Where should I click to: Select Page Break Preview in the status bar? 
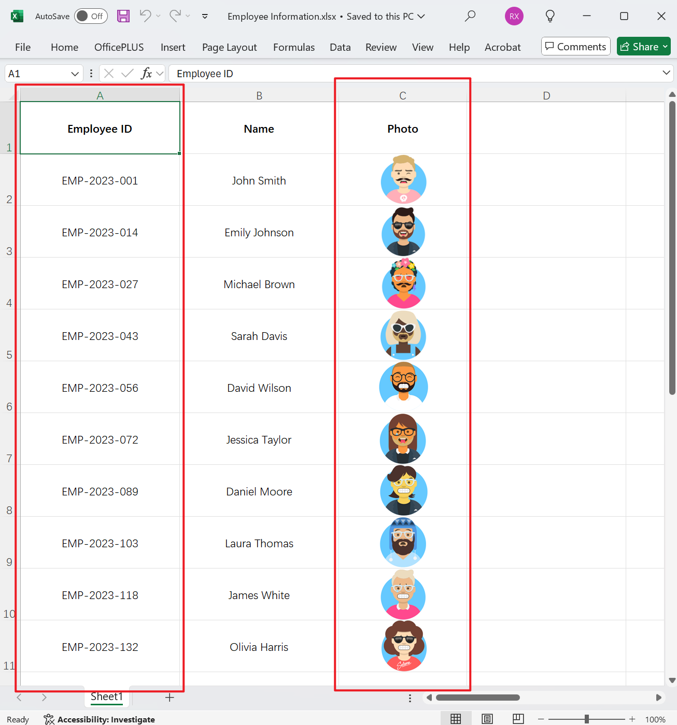pyautogui.click(x=518, y=719)
